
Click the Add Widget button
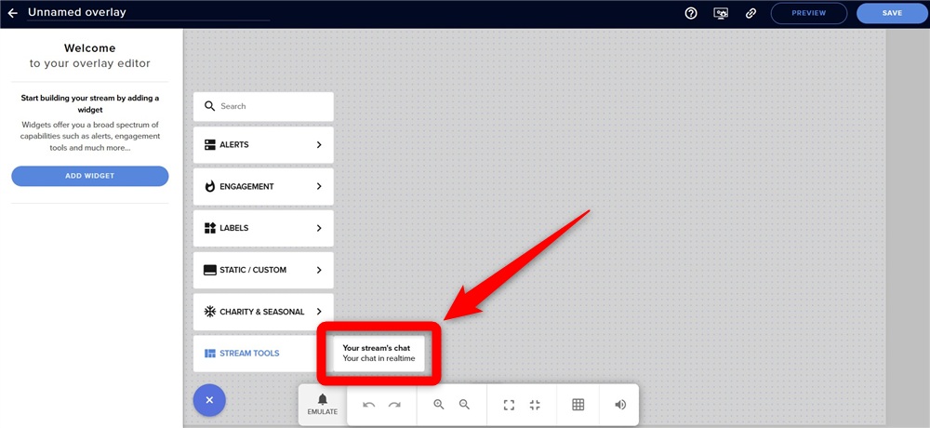coord(90,176)
